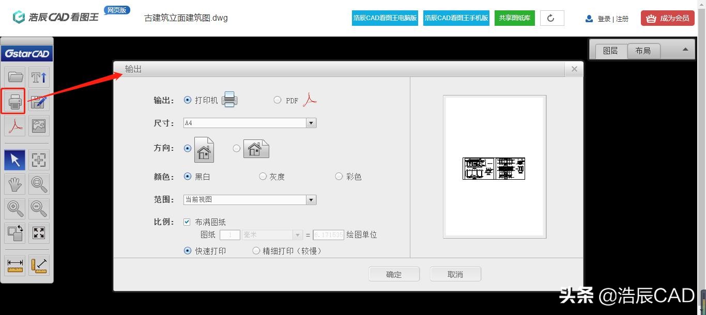Open a DWG file with the folder icon
The image size is (706, 315).
click(x=15, y=76)
